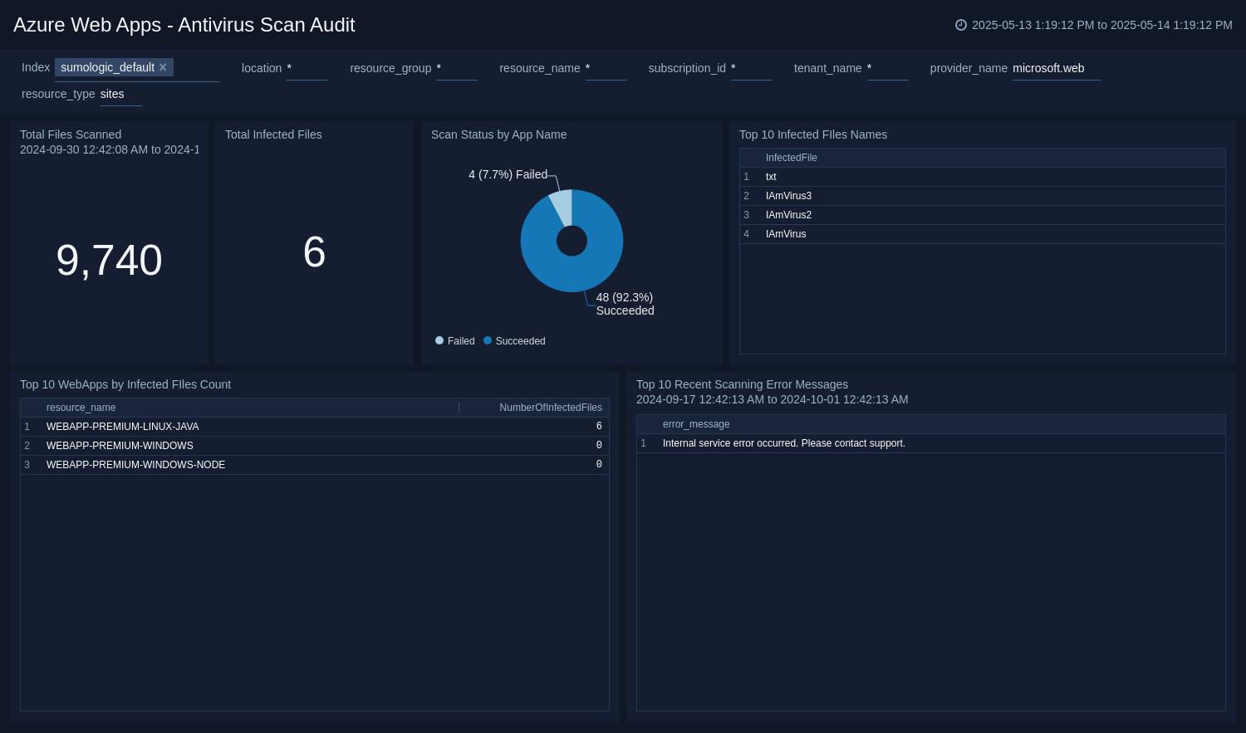Edit the resource_type sites field

coord(121,94)
